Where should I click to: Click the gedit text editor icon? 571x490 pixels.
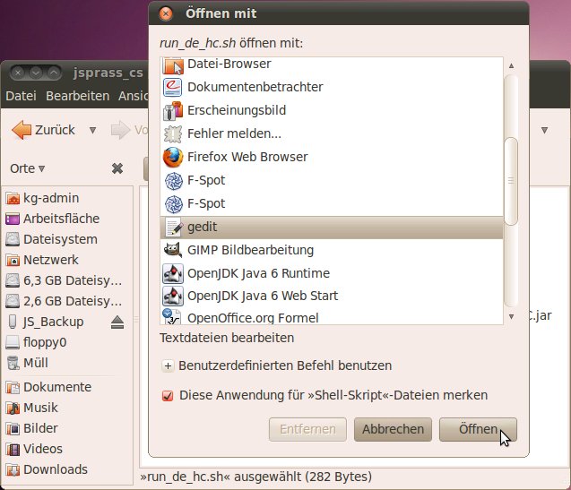point(173,228)
